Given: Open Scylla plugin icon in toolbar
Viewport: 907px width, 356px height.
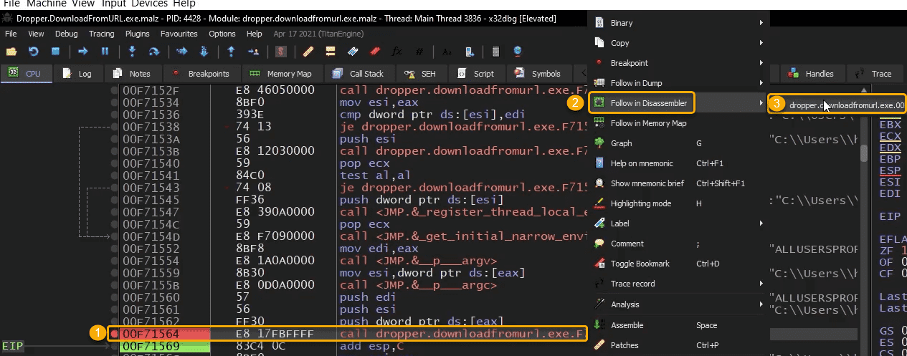Looking at the screenshot, I should [x=282, y=52].
